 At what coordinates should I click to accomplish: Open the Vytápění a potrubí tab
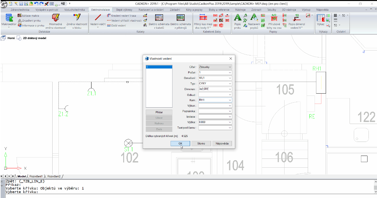tap(47, 10)
